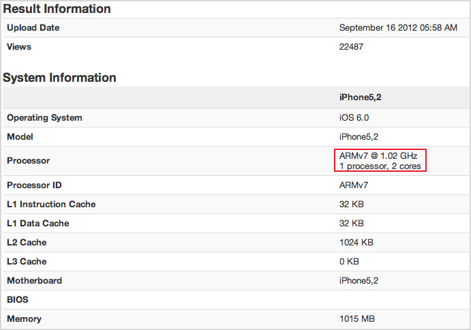Select the Views count 22487
The image size is (471, 330).
pos(352,47)
